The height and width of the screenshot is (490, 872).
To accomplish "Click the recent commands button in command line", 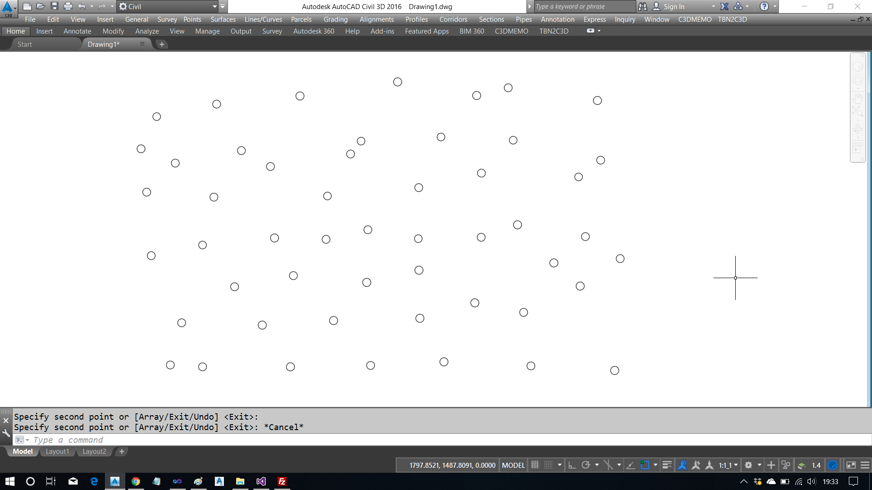I will (x=21, y=440).
